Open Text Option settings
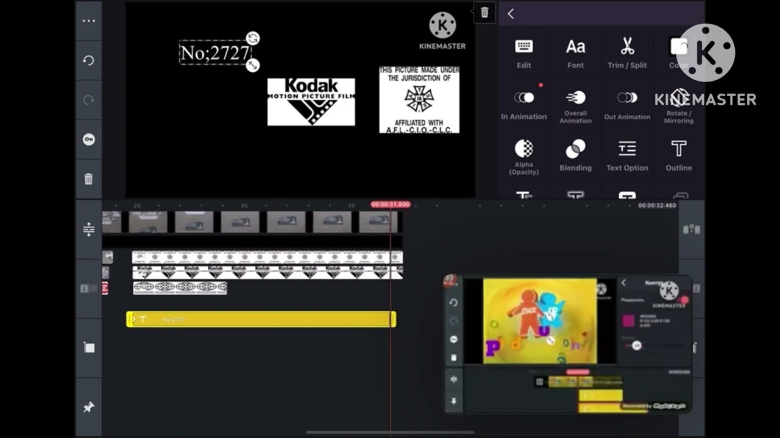This screenshot has width=780, height=438. point(627,156)
